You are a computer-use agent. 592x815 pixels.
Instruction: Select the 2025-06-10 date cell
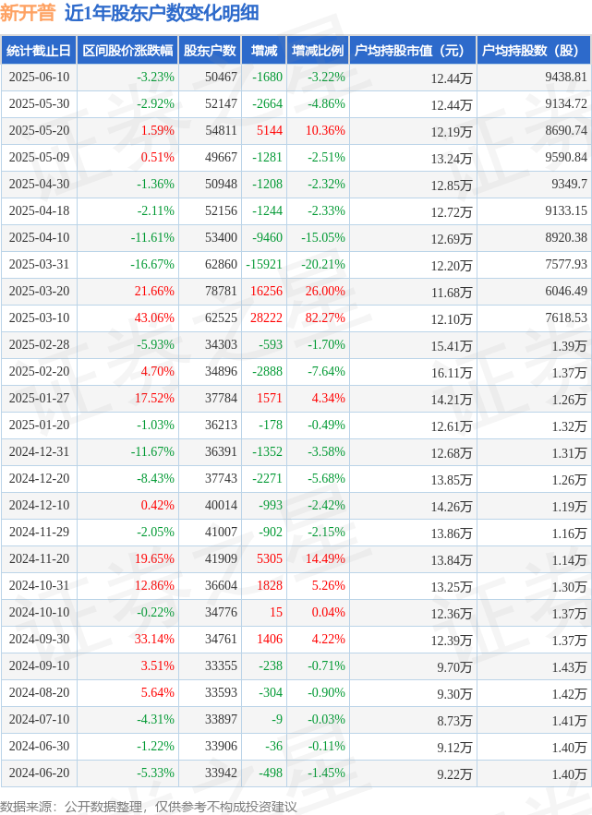click(39, 77)
